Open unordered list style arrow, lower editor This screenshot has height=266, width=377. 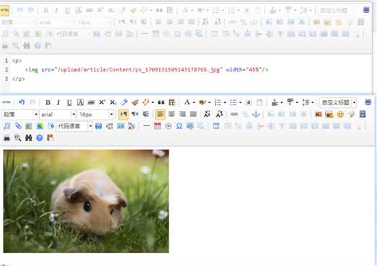pyautogui.click(x=240, y=102)
